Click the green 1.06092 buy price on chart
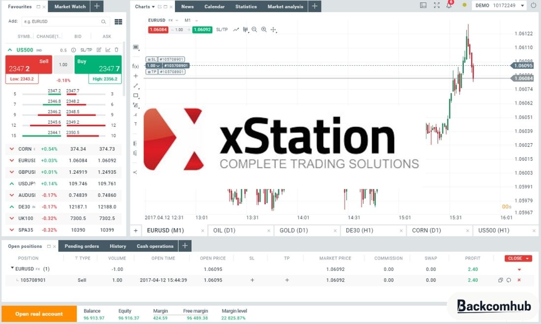541x324 pixels. (202, 29)
